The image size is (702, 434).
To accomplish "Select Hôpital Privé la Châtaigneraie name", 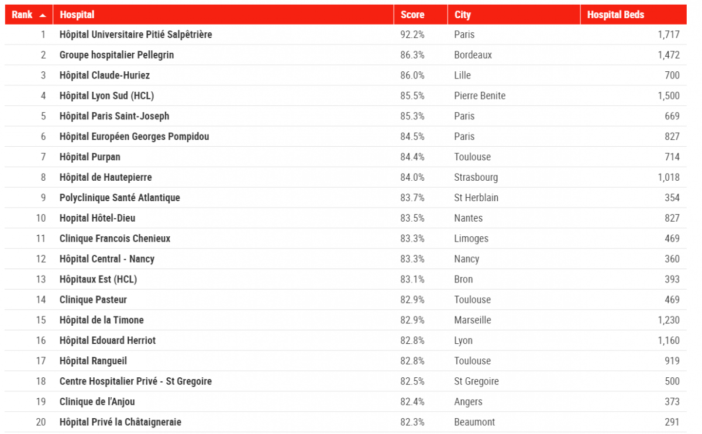I will click(x=120, y=422).
